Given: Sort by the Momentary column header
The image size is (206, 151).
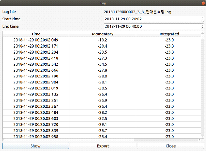Looking at the screenshot, I should pos(102,34).
